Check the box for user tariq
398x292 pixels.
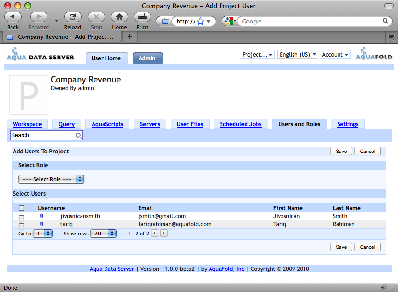(x=22, y=226)
